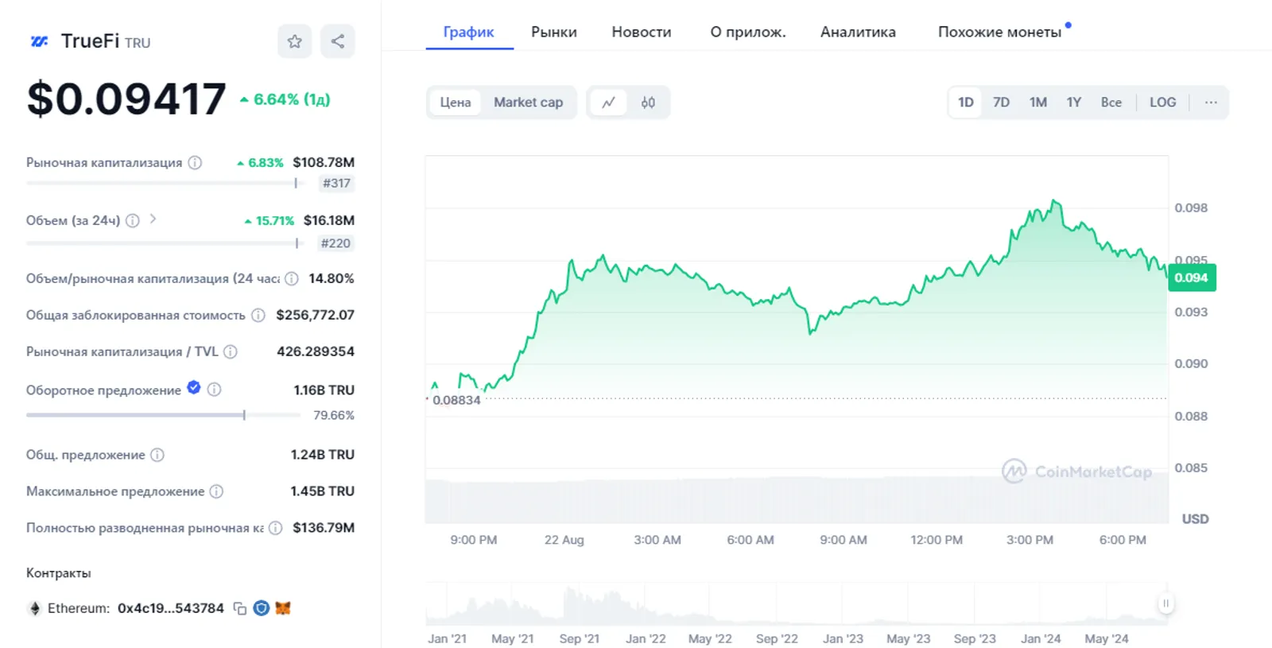Toggle the LOG scale option
Screen dimensions: 1272x648
pyautogui.click(x=1162, y=103)
